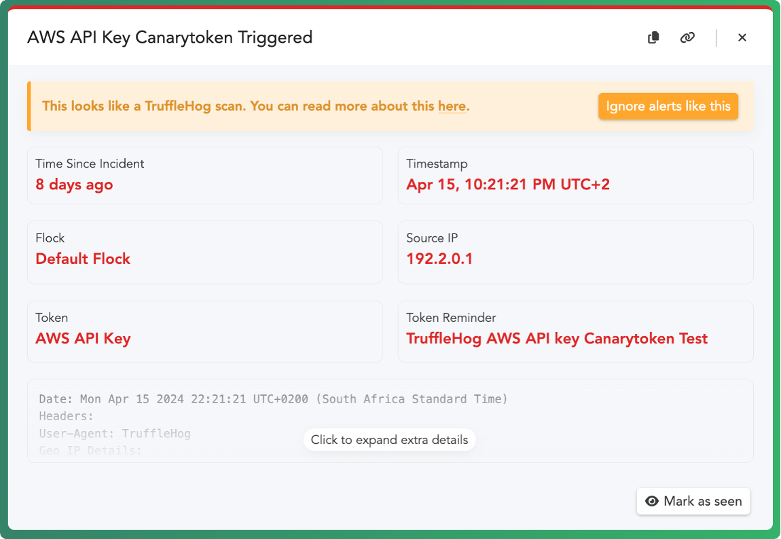The image size is (781, 539).
Task: Click the Token Reminder text
Action: click(558, 338)
